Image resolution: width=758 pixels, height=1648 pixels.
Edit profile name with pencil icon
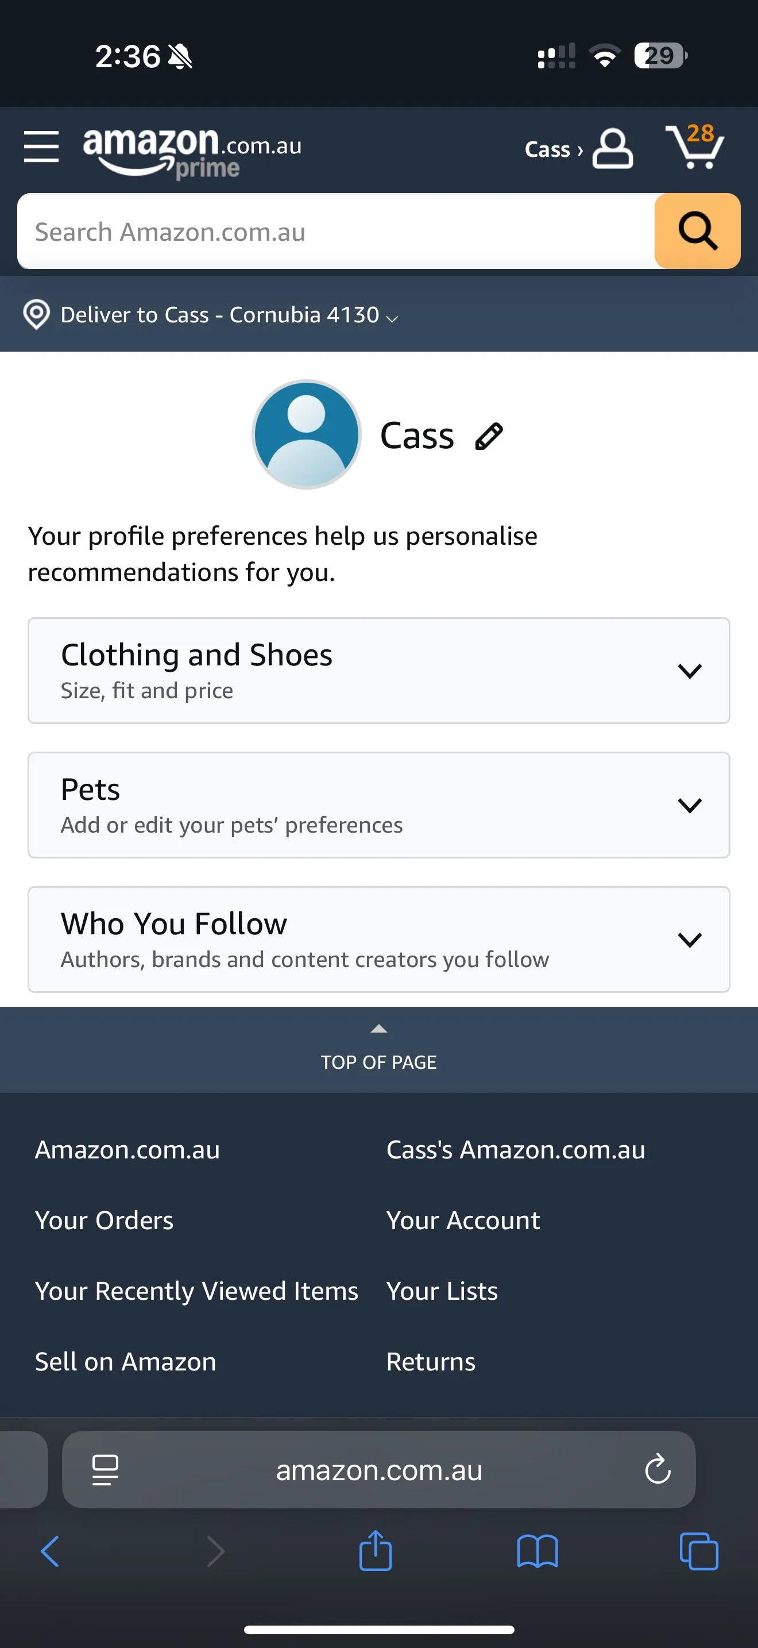489,437
